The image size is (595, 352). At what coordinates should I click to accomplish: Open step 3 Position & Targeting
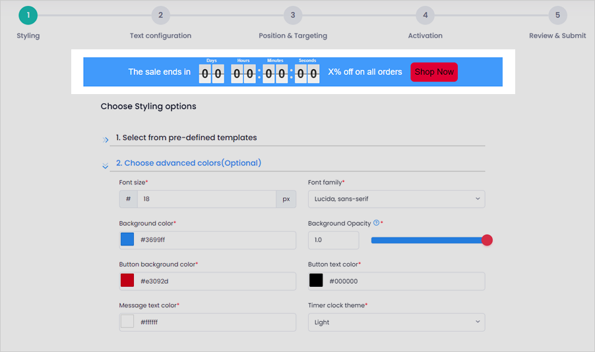pyautogui.click(x=293, y=16)
